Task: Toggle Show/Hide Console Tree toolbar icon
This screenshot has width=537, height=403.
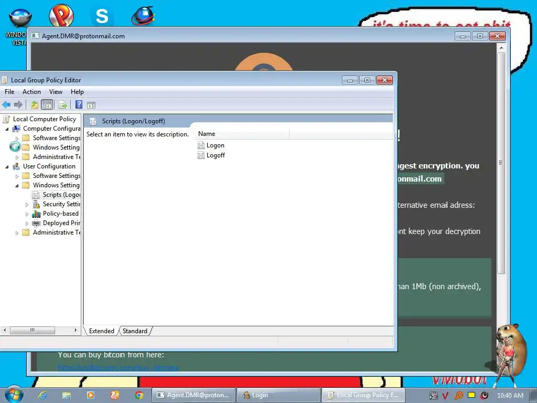Action: click(x=47, y=105)
